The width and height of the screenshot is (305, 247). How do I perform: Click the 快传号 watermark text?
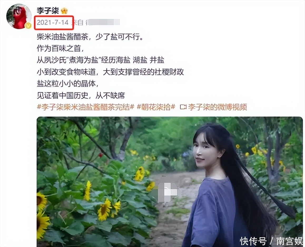click(253, 241)
